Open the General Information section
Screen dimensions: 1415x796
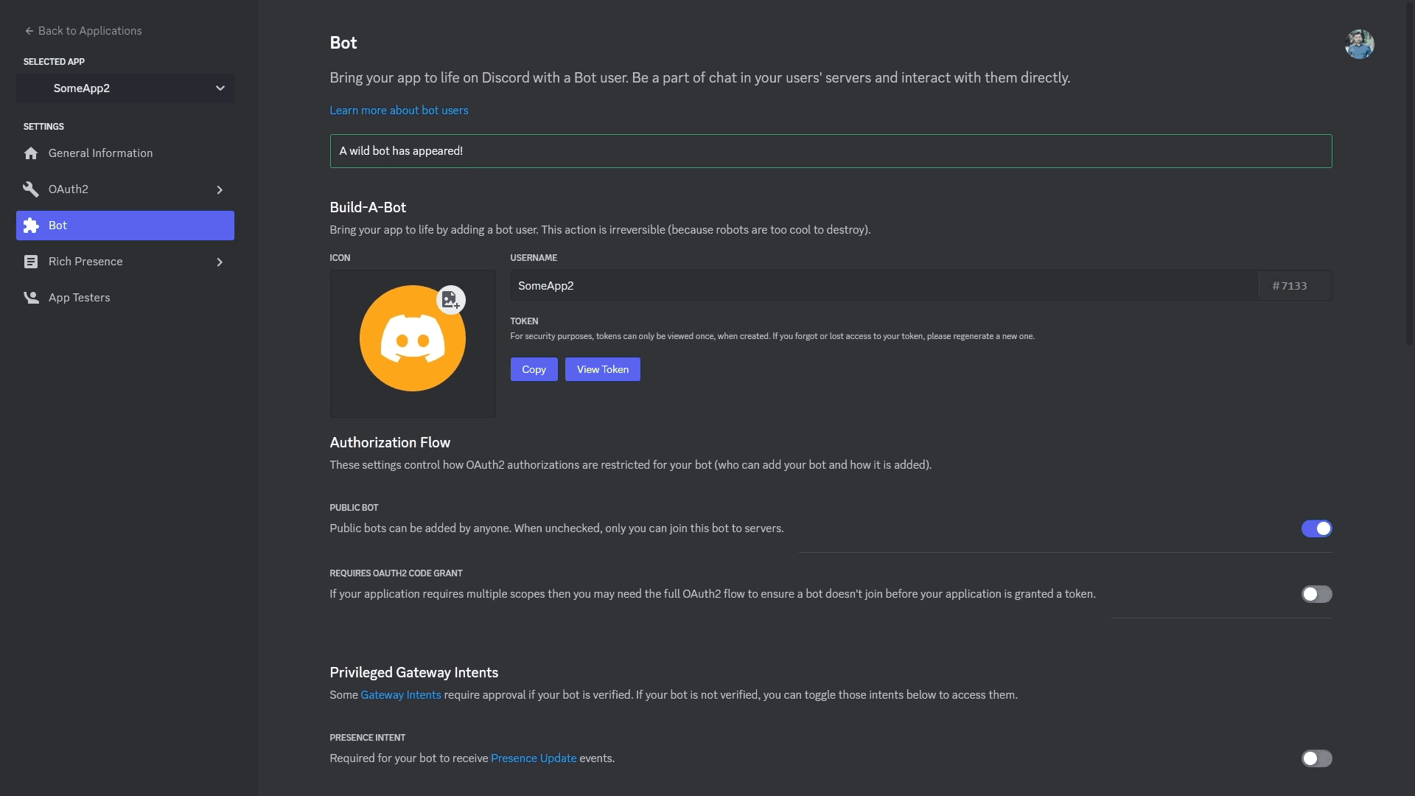coord(100,153)
